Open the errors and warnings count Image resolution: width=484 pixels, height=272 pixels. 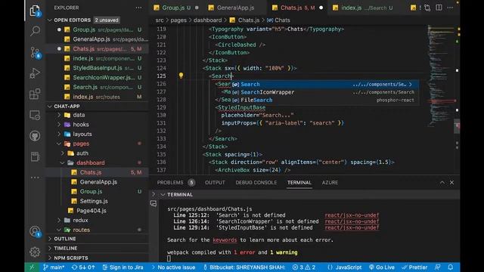point(304,267)
